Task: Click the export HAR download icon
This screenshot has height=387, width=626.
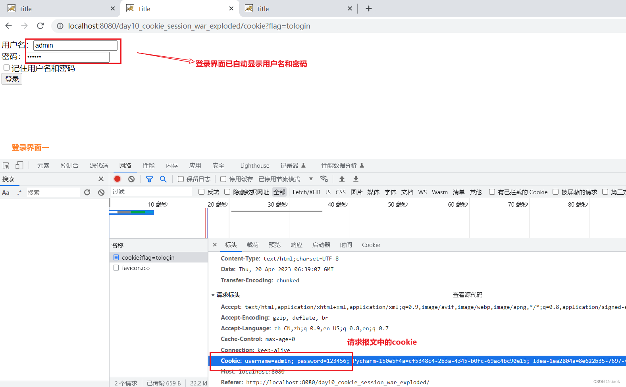Action: tap(356, 179)
